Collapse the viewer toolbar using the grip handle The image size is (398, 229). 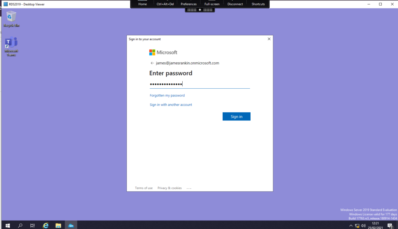pos(200,10)
